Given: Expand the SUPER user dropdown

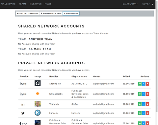Looking at the screenshot, I should [x=148, y=4].
